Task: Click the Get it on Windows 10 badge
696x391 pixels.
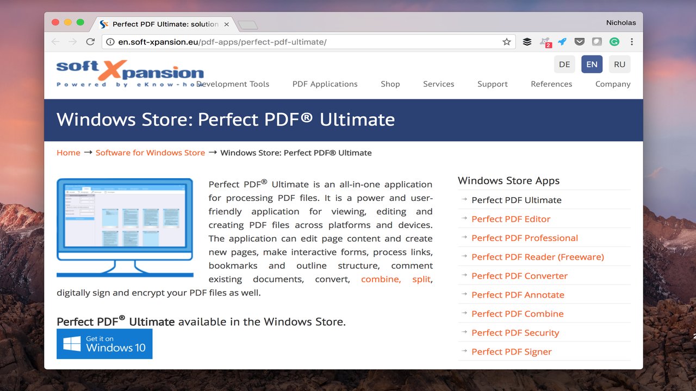Action: point(104,344)
